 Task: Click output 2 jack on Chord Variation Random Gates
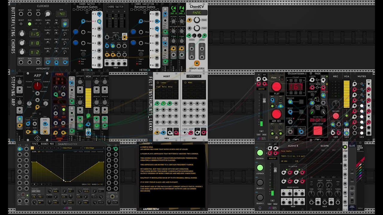coord(156,21)
